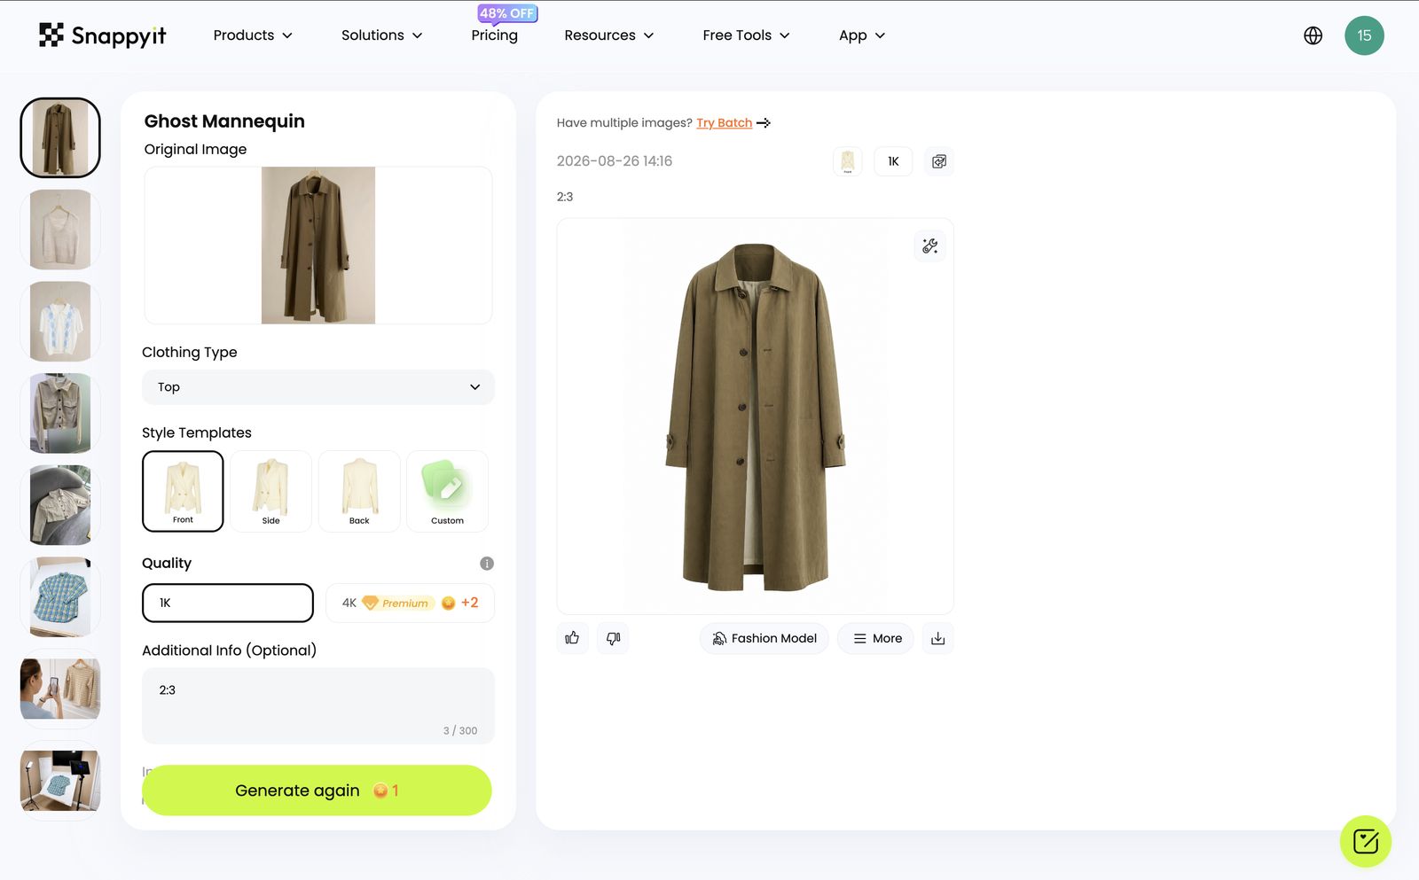This screenshot has height=880, width=1419.
Task: Click the Snappyit logo
Action: [103, 35]
